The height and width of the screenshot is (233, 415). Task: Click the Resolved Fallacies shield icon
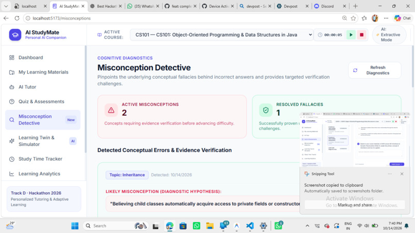266,110
